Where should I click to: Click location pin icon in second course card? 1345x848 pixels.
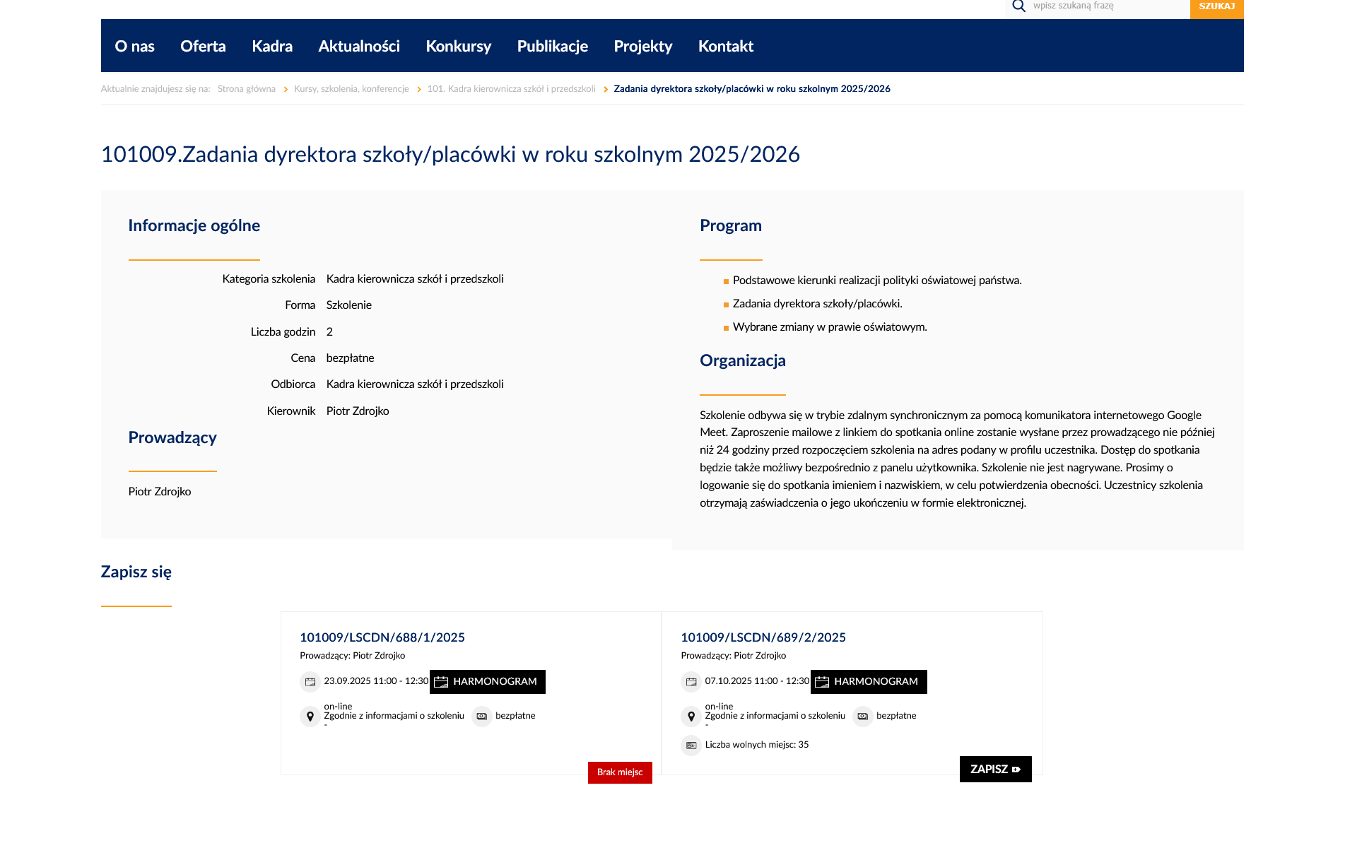(x=691, y=717)
